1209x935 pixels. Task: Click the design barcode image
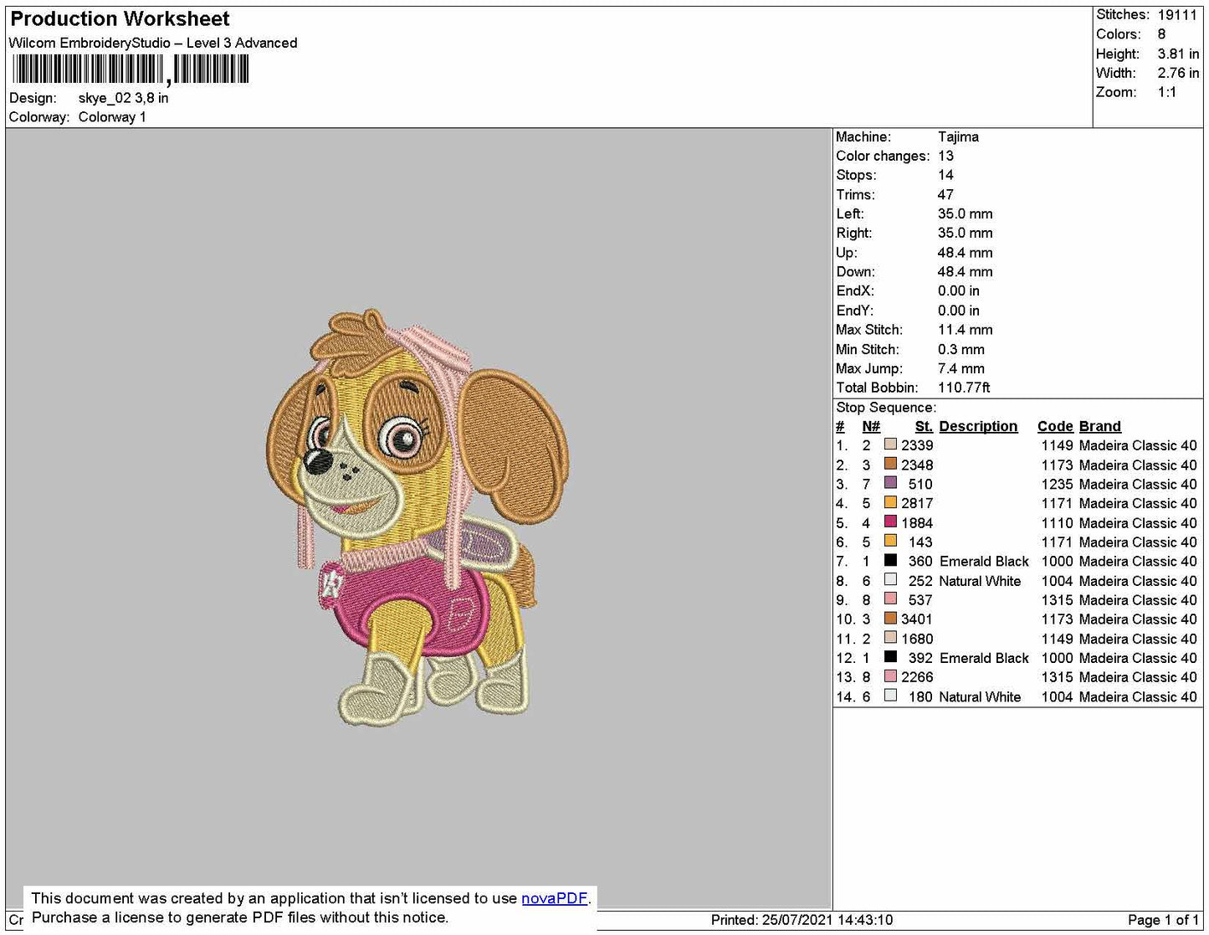coord(131,69)
